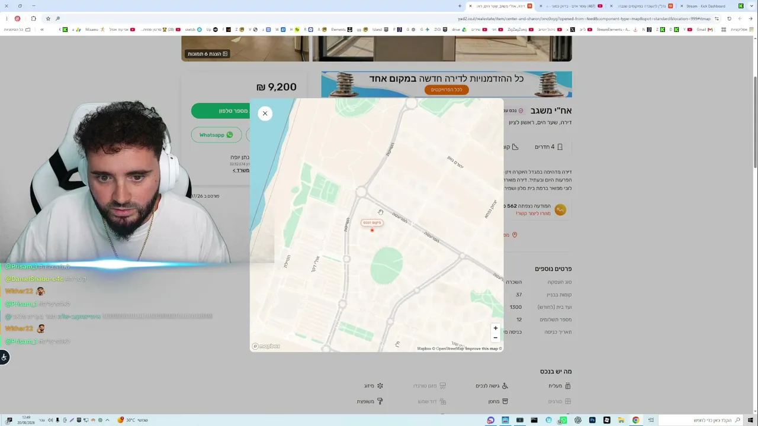Image resolution: width=758 pixels, height=426 pixels.
Task: Click the apartment photo thumbnail on the right
Action: pos(442,49)
